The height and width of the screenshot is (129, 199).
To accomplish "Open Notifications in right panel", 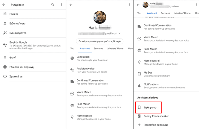I will pyautogui.click(x=166, y=86).
